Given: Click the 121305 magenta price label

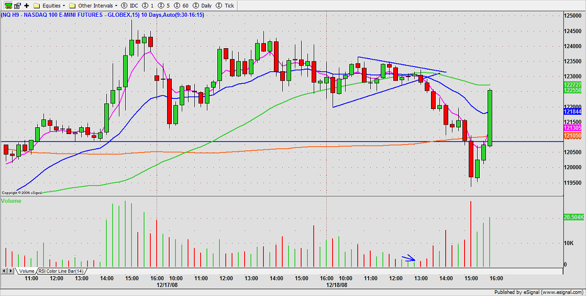Looking at the screenshot, I should (572, 128).
